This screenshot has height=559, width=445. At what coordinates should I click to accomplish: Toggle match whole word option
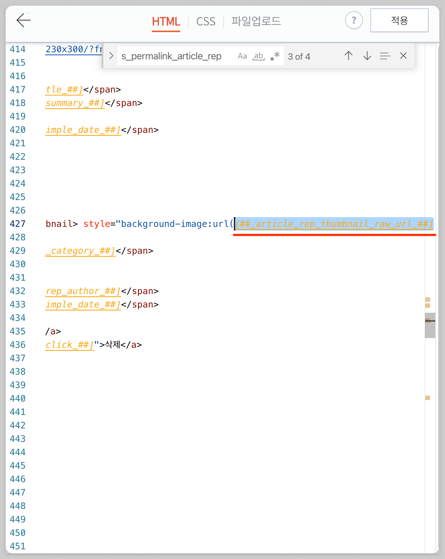click(258, 56)
